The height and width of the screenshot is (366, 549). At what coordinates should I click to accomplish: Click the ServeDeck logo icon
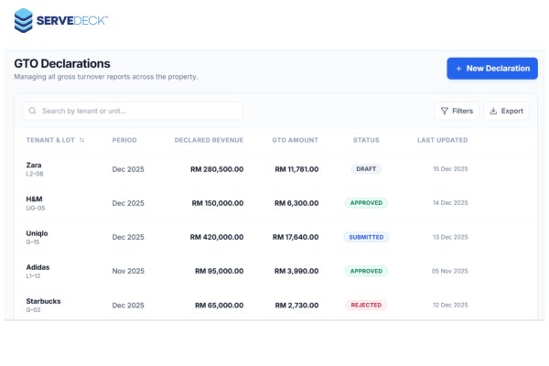point(23,19)
